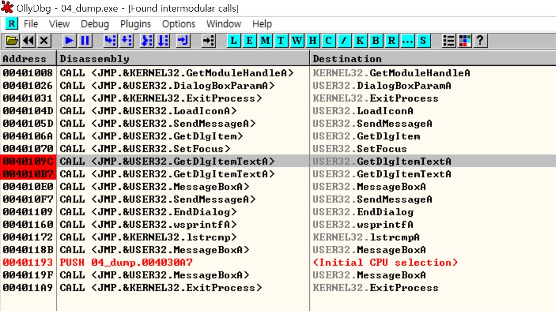Select the CALL ExitProcess row at 00401031
Image resolution: width=556 pixels, height=311 pixels.
tap(278, 98)
